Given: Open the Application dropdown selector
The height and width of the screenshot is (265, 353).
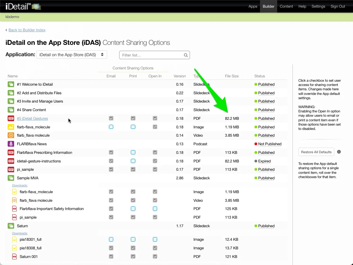Looking at the screenshot, I should (72, 55).
